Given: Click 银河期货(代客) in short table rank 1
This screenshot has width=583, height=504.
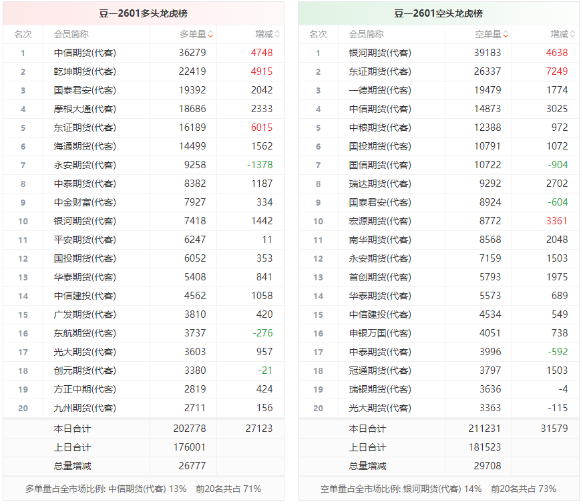Looking at the screenshot, I should coord(380,53).
